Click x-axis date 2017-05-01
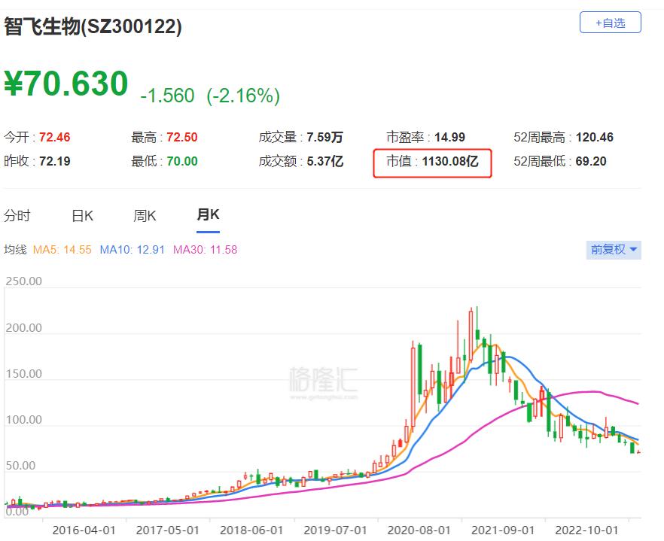664x541 pixels. pyautogui.click(x=168, y=530)
